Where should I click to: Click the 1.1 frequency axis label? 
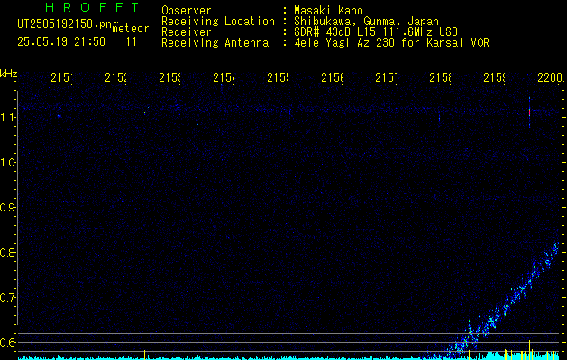click(6, 118)
